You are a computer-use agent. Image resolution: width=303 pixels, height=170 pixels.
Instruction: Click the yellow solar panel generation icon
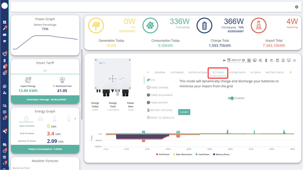pyautogui.click(x=96, y=26)
